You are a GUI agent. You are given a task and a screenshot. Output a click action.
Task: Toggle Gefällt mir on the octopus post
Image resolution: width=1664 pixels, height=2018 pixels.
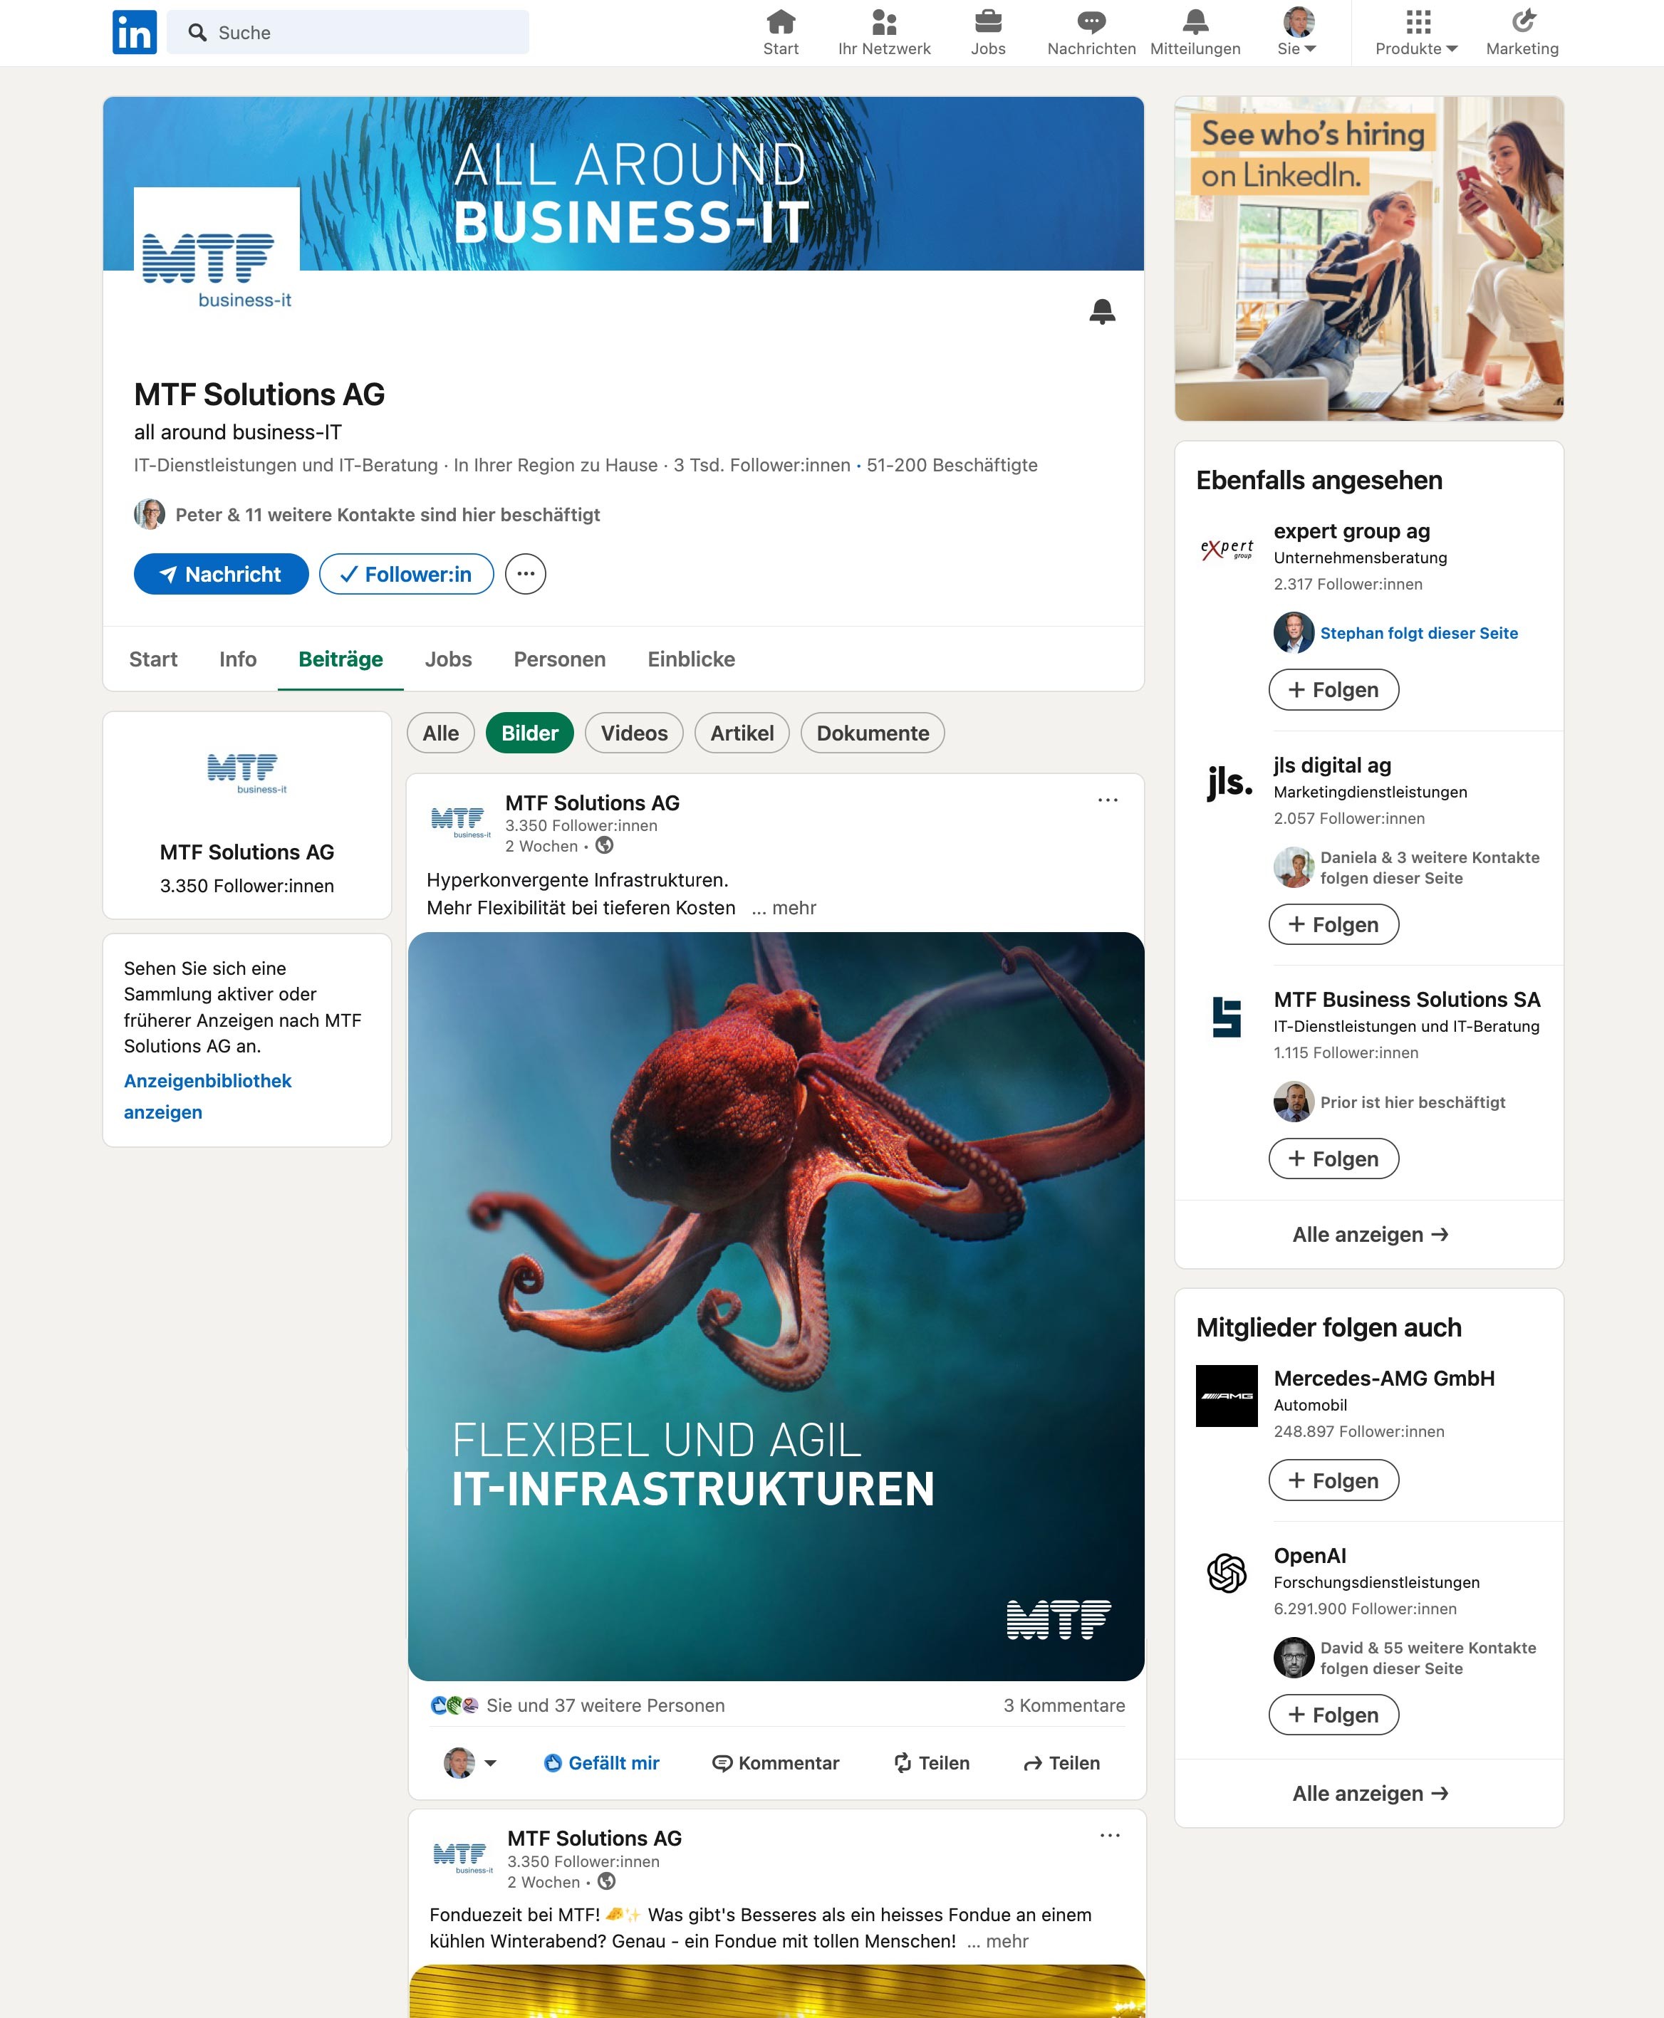[x=602, y=1763]
